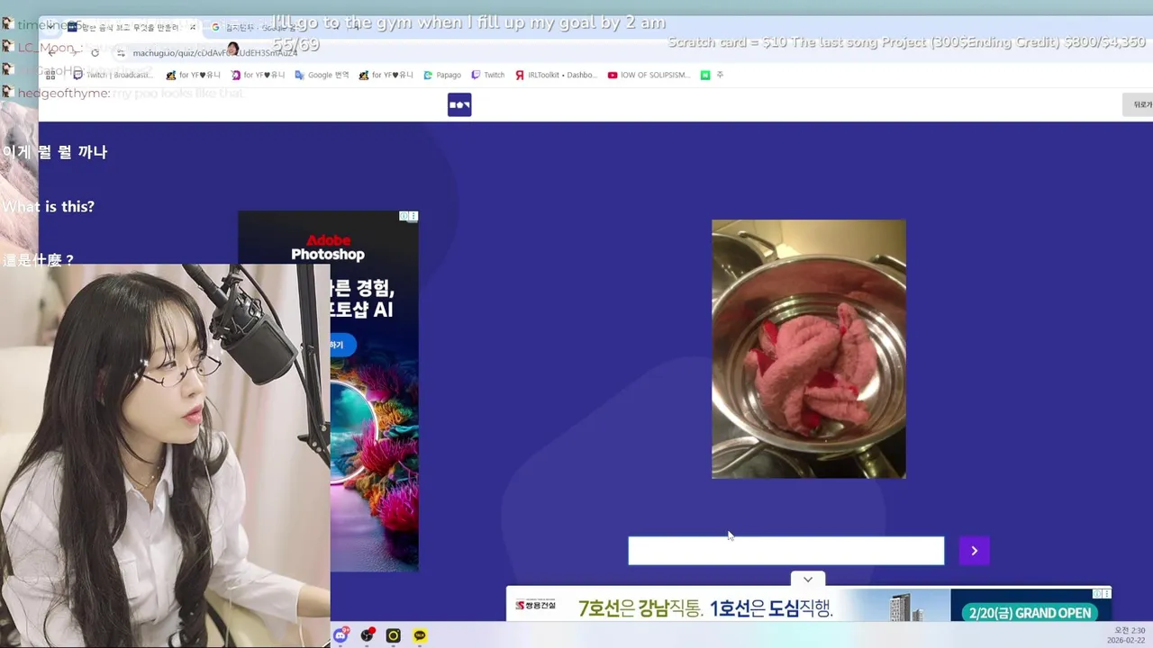The width and height of the screenshot is (1153, 648).
Task: Open the dark round app with red badge in taskbar
Action: click(x=368, y=636)
